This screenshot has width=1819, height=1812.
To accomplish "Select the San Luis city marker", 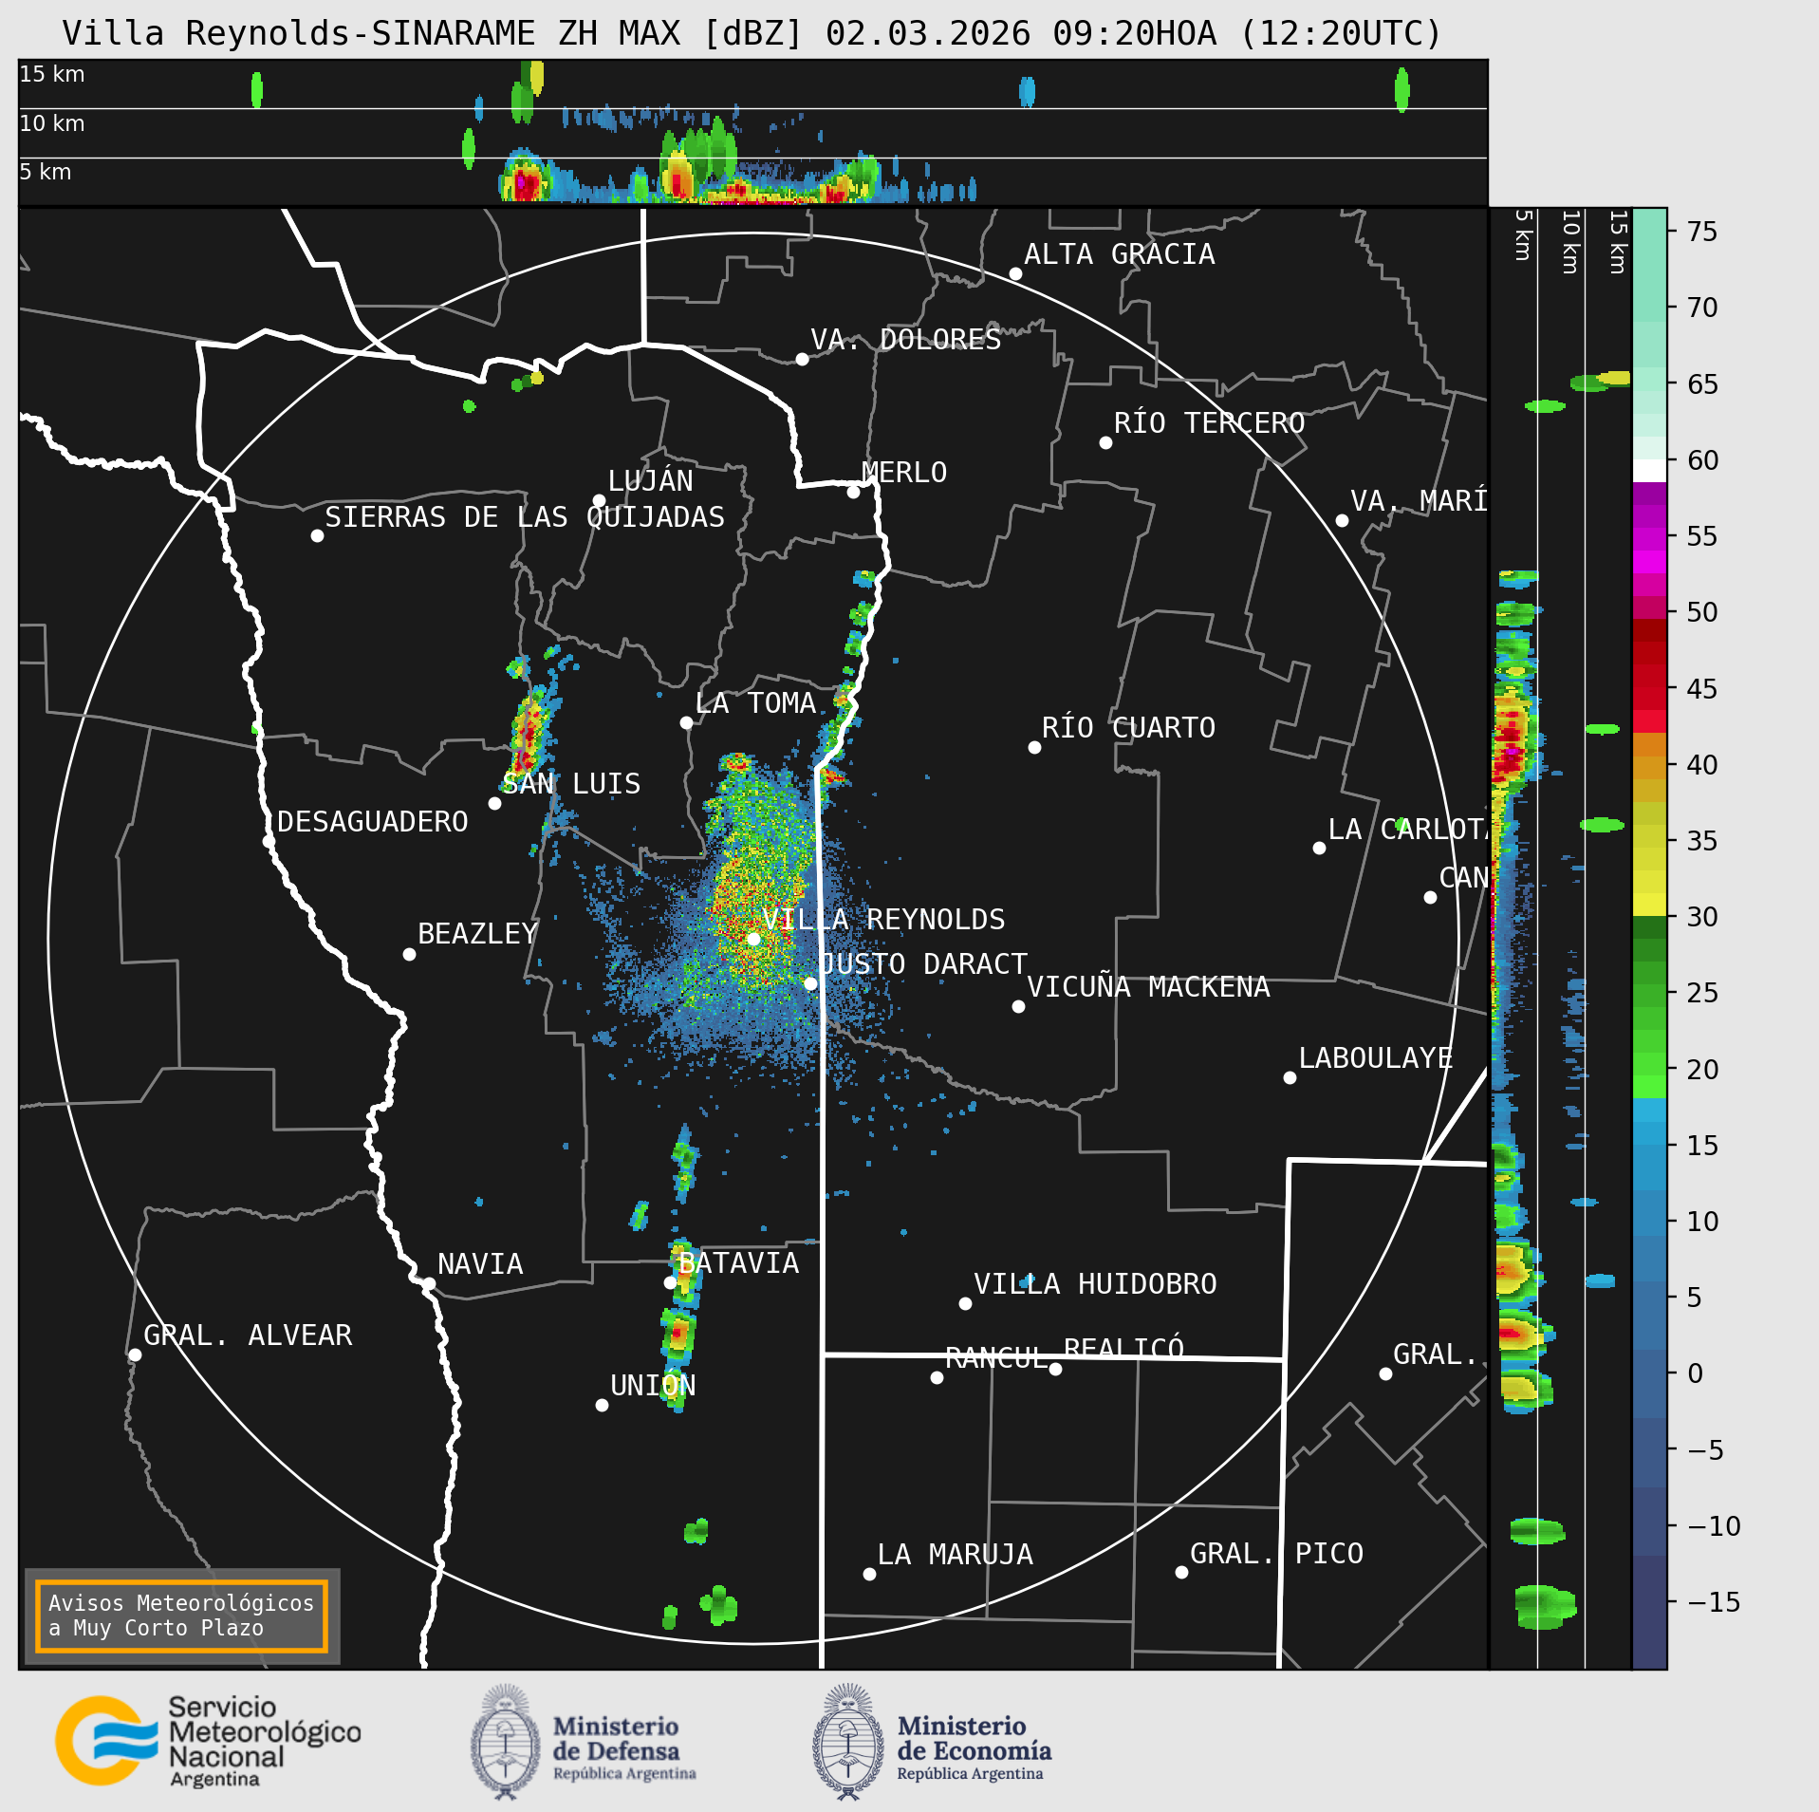I will click(494, 803).
